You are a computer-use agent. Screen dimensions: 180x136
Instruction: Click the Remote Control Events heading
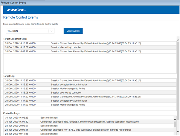coord(21,17)
